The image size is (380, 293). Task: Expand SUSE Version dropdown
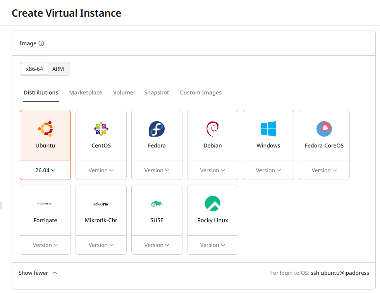157,245
